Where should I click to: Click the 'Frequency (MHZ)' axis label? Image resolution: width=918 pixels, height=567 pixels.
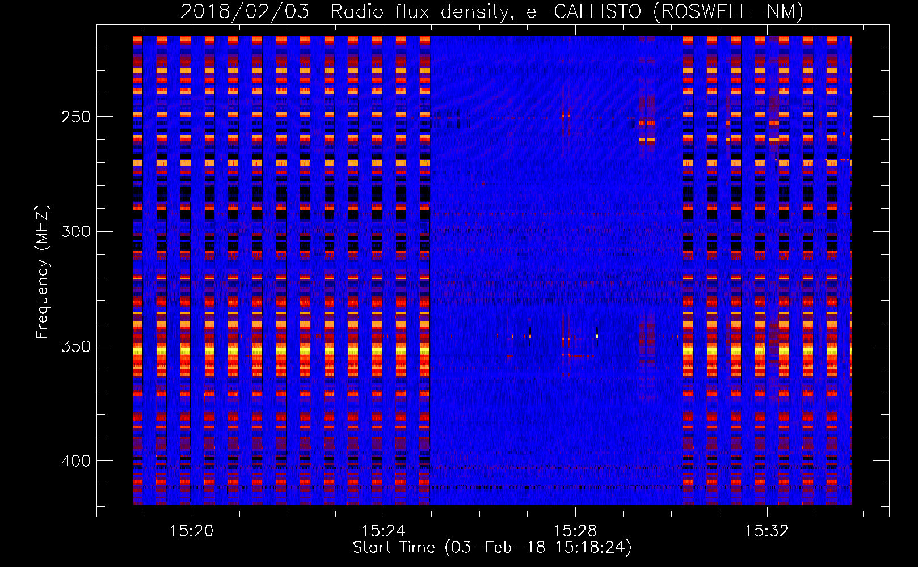43,272
